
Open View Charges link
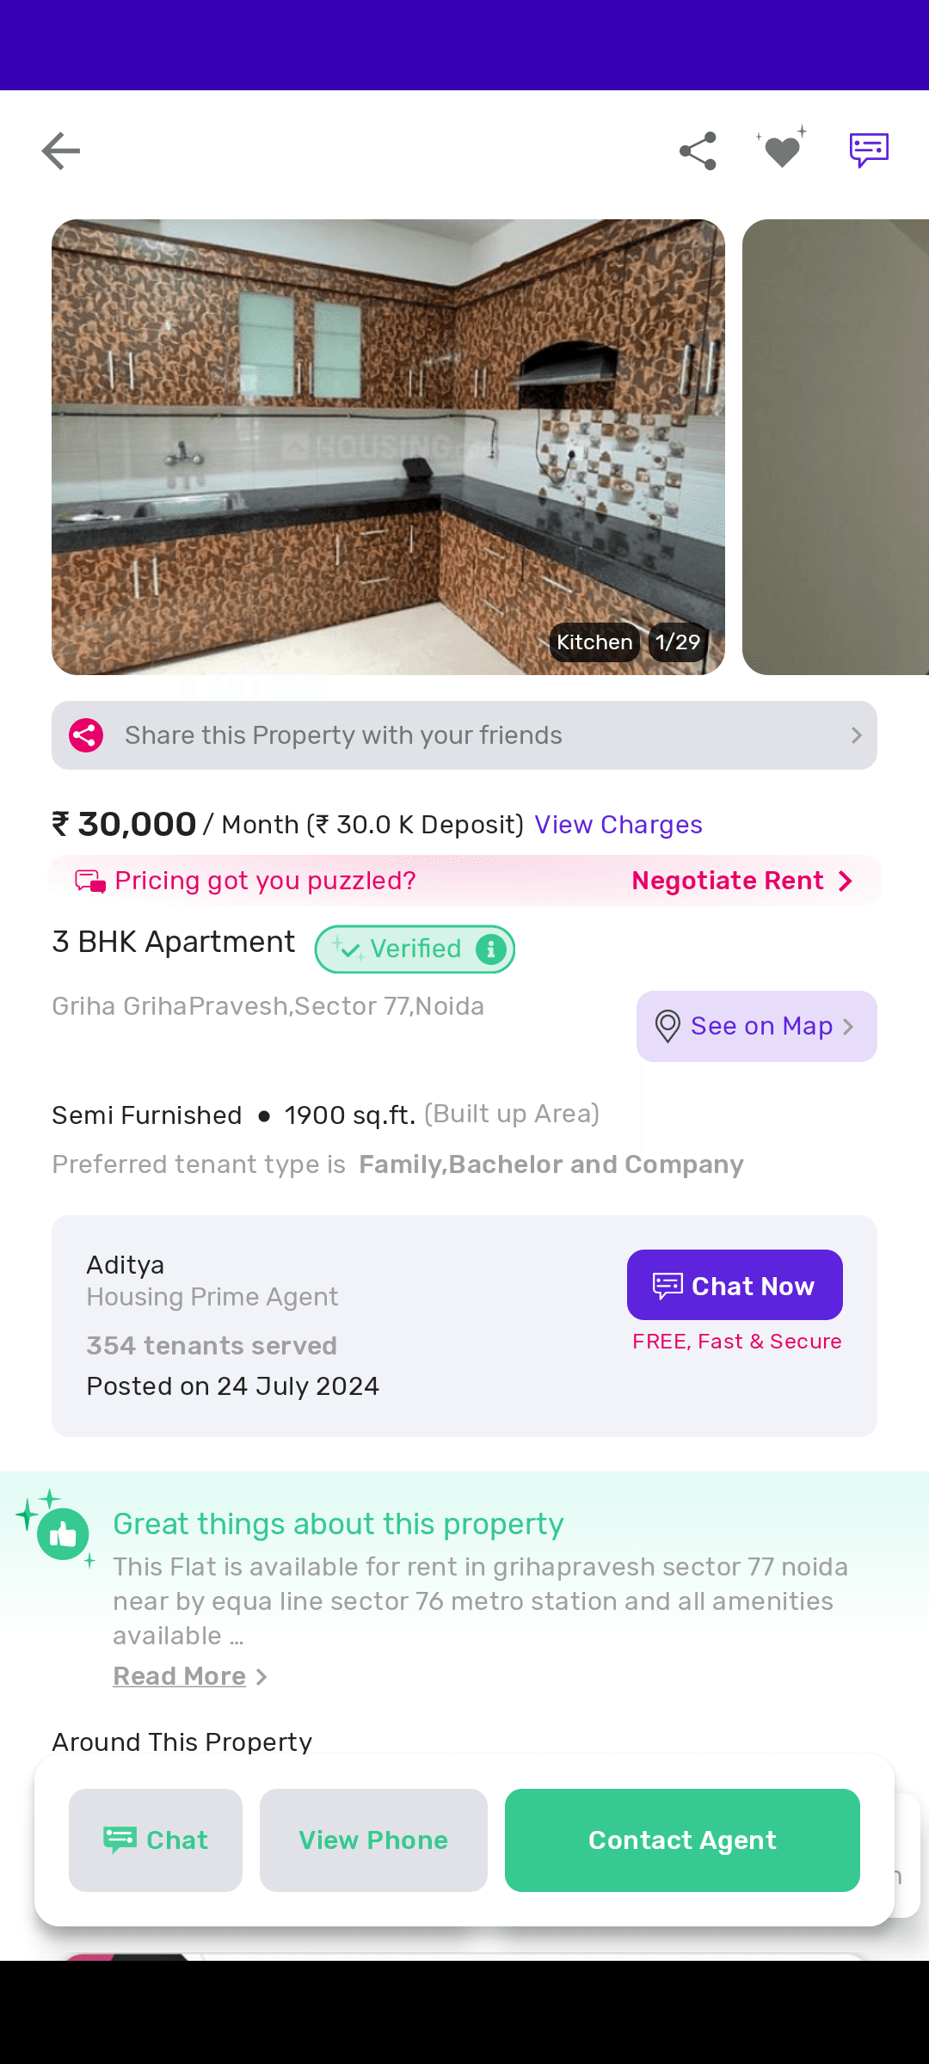pos(618,825)
